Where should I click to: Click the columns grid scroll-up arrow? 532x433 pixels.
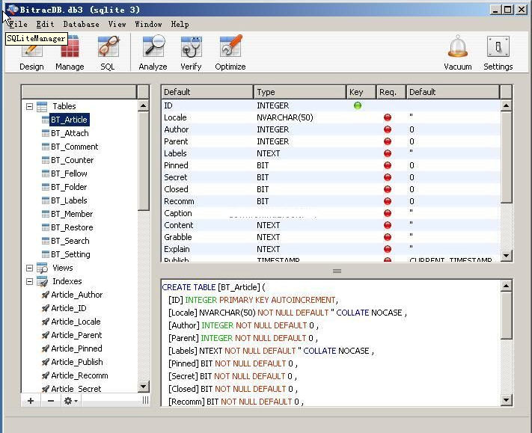[507, 105]
